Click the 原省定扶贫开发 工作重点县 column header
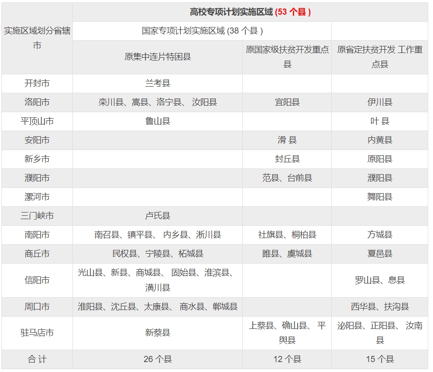This screenshot has width=433, height=372. 380,57
